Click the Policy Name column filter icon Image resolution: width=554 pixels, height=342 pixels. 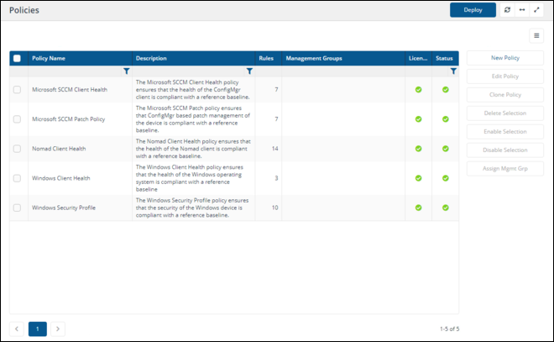126,71
